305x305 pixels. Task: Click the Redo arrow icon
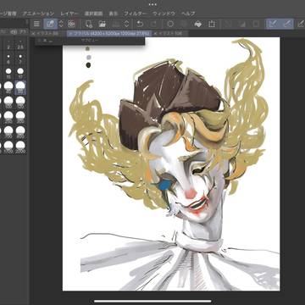coord(153,24)
